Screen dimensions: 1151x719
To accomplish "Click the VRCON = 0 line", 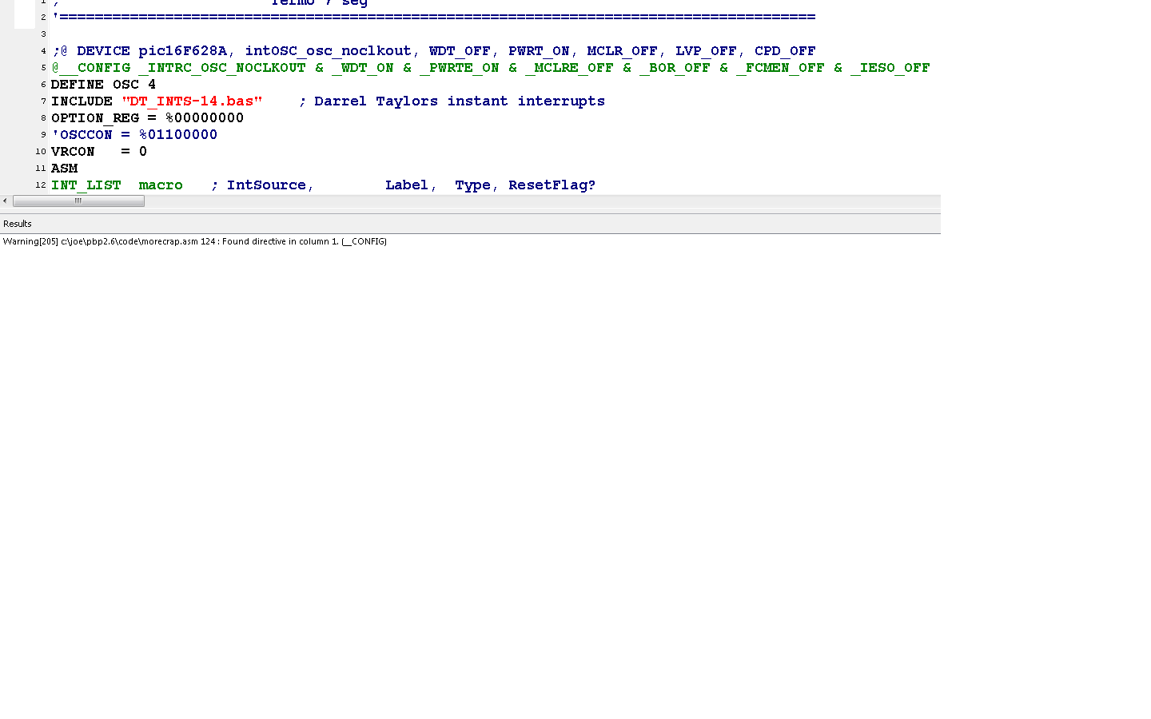I will point(98,152).
